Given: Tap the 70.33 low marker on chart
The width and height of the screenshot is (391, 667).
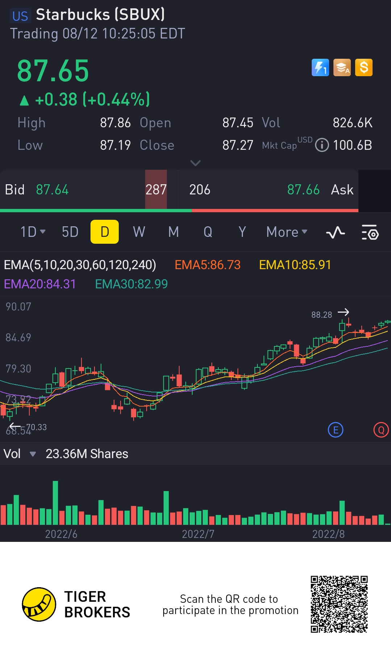Looking at the screenshot, I should [x=36, y=427].
